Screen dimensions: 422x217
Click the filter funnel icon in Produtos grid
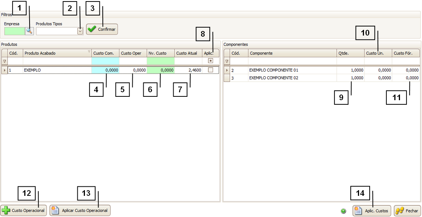click(x=5, y=61)
